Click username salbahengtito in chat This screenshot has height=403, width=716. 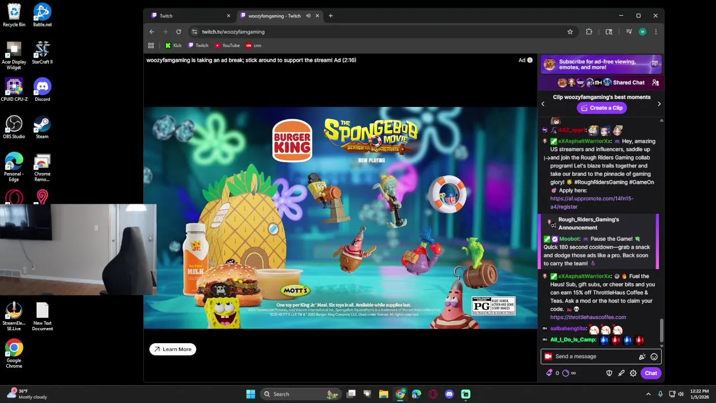[568, 329]
